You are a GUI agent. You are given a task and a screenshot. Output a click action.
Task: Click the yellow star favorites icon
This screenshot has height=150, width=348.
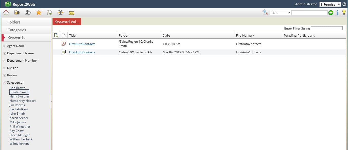39,12
